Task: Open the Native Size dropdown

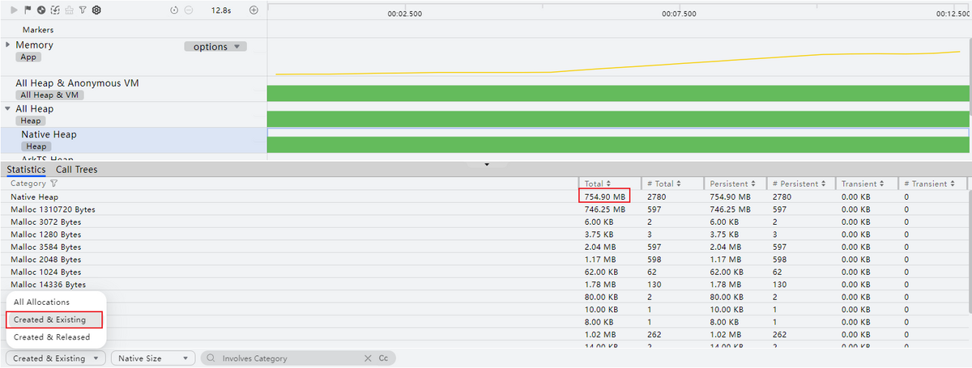Action: pyautogui.click(x=153, y=358)
